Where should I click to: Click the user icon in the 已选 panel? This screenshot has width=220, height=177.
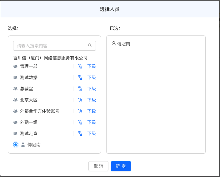(x=114, y=44)
